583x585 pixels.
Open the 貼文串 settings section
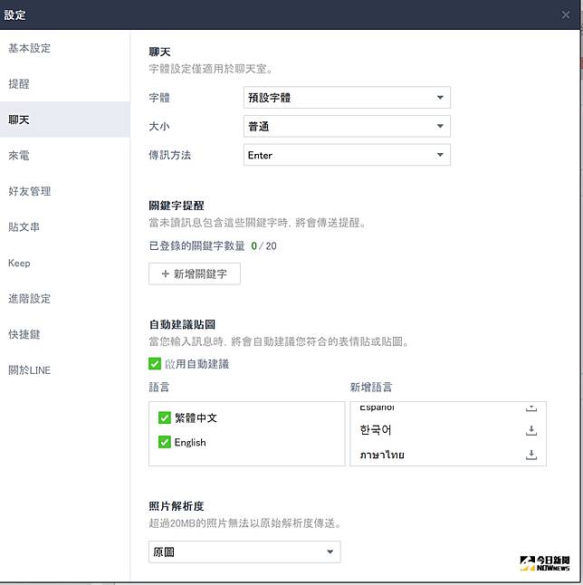tap(65, 226)
